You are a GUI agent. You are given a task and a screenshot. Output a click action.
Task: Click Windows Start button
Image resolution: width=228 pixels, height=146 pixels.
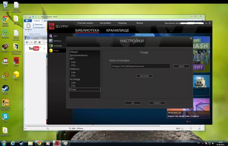click(x=4, y=143)
